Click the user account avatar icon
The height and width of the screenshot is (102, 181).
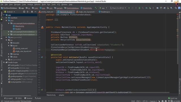179,8
